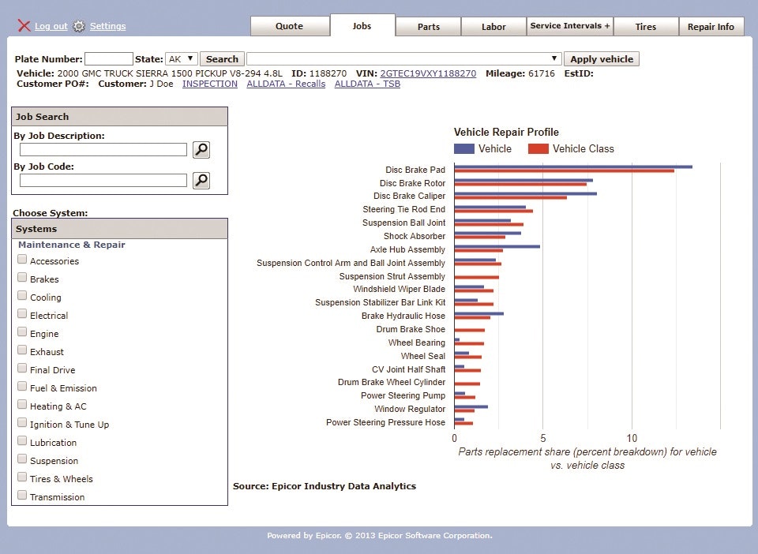Screen dimensions: 758x554
Task: Check the Engine system checkbox
Action: [x=22, y=331]
